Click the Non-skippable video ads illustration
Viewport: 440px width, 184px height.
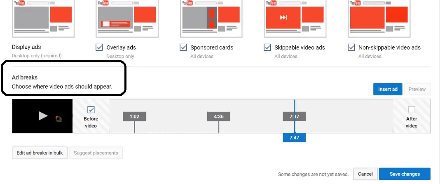click(379, 19)
